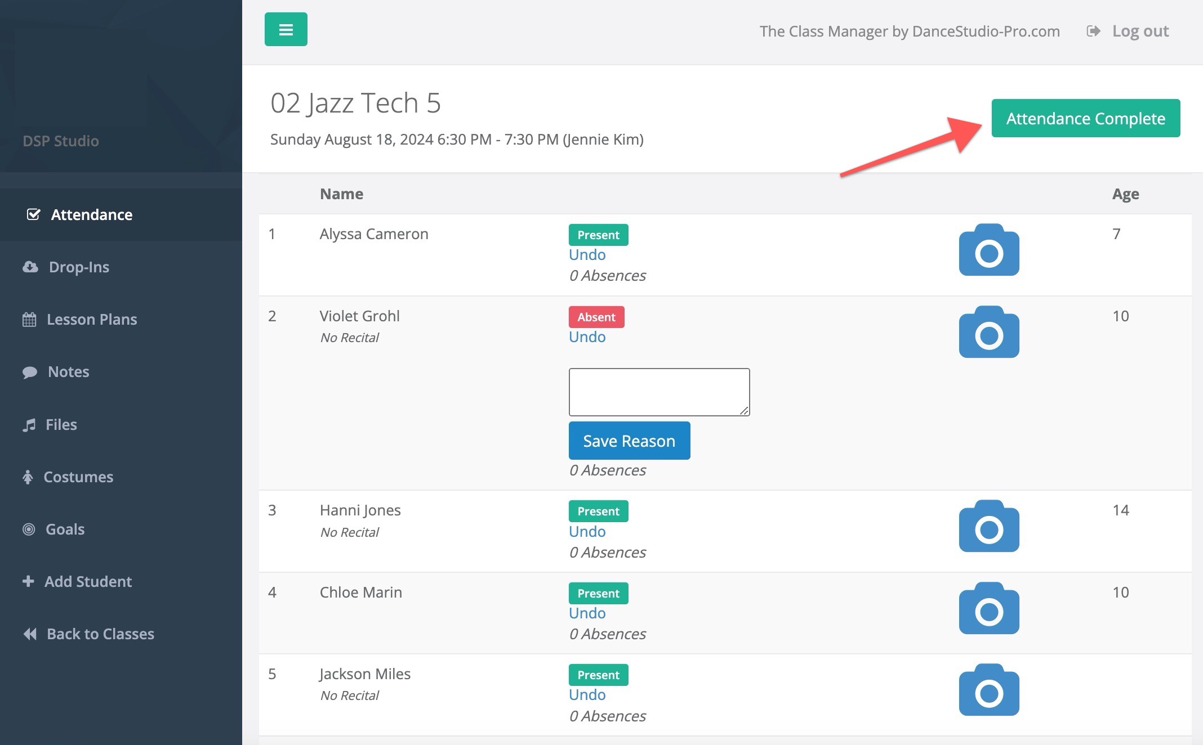
Task: Undo Alyssa Cameron's Present status
Action: [587, 255]
